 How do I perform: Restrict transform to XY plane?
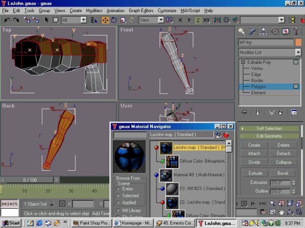pyautogui.click(x=206, y=20)
